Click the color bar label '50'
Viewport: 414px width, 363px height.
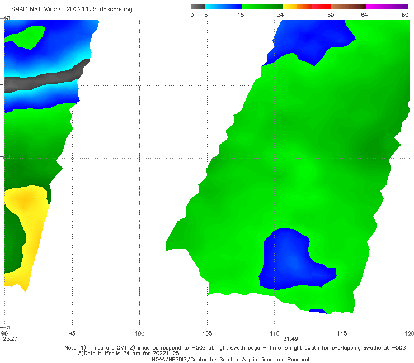[x=331, y=15]
